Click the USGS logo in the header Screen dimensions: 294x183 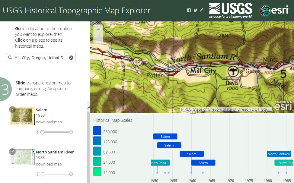(231, 10)
